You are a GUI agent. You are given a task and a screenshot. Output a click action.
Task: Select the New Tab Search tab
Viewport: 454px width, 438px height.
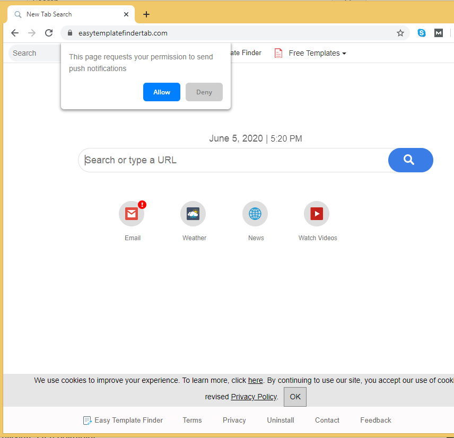click(71, 14)
